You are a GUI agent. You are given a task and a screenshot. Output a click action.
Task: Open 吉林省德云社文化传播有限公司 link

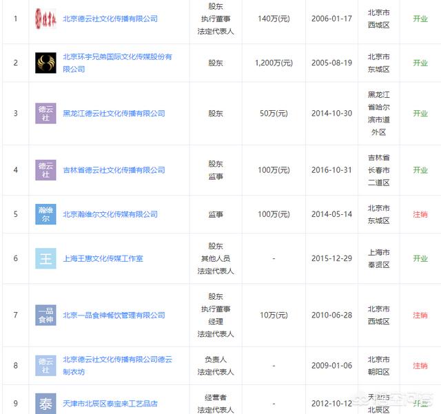pyautogui.click(x=114, y=170)
